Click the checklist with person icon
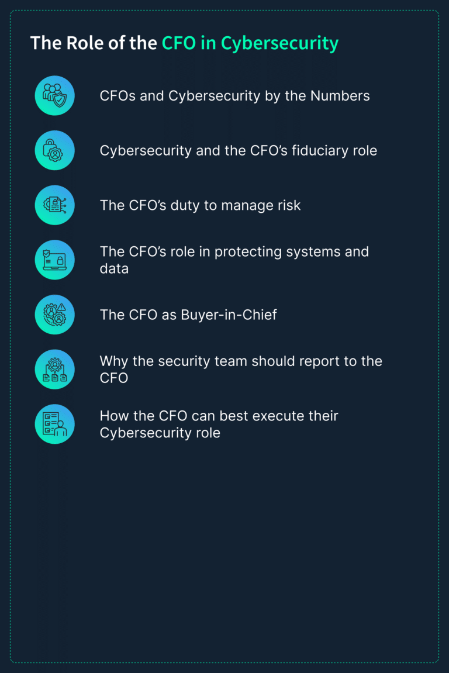The image size is (449, 673). click(x=54, y=424)
